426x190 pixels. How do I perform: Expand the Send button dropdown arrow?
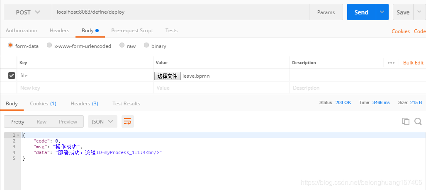(x=382, y=12)
